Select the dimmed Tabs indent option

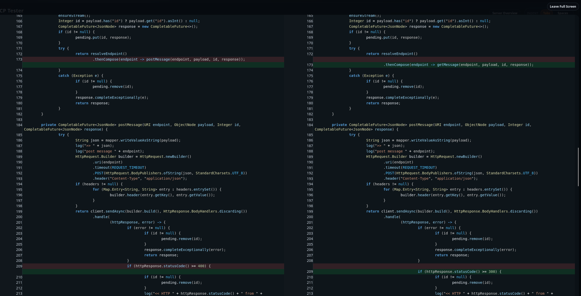[x=546, y=13]
